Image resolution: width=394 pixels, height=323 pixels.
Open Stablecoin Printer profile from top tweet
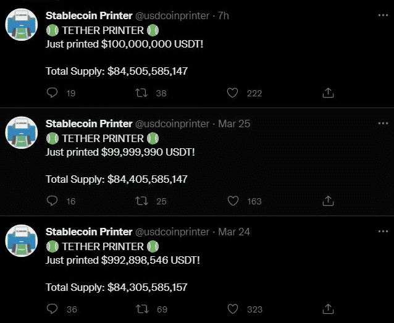[x=89, y=15]
